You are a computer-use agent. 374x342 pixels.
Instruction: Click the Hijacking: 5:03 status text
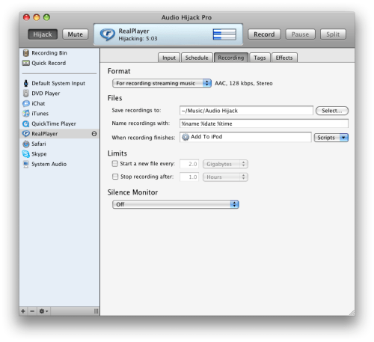(x=138, y=39)
